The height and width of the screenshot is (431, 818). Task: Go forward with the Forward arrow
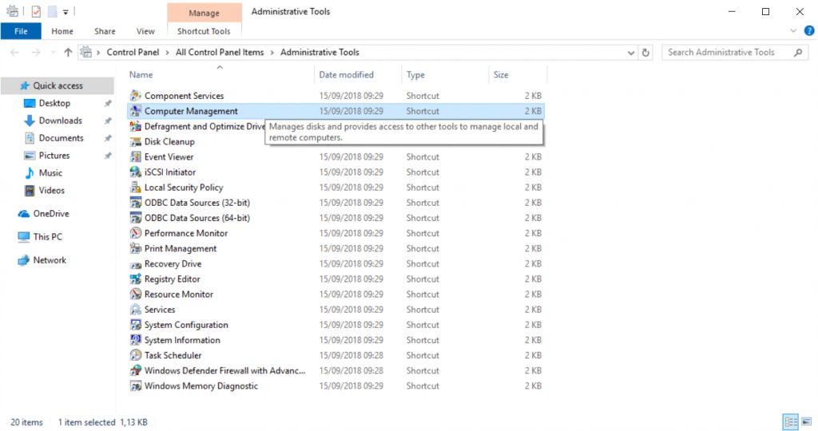click(x=35, y=52)
